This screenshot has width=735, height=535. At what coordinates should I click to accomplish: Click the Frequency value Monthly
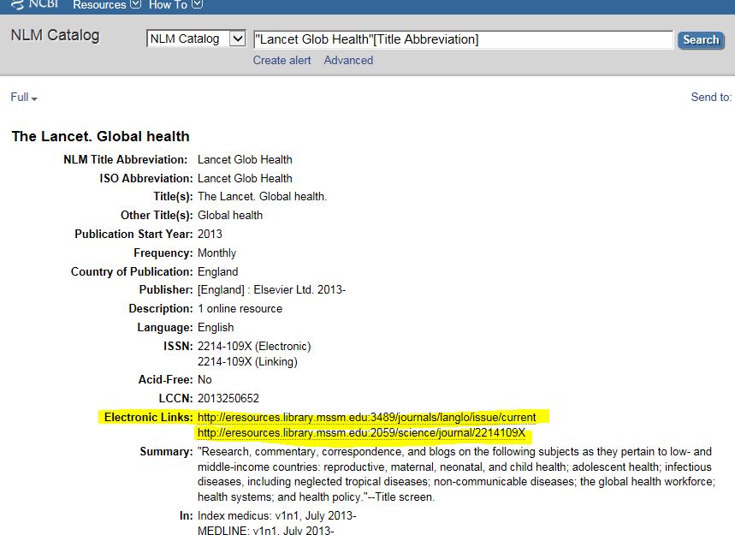pyautogui.click(x=216, y=253)
